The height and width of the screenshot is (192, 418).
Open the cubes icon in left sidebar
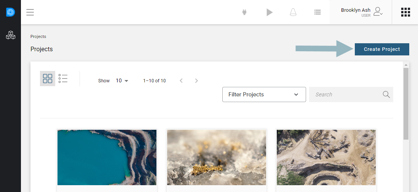point(10,35)
